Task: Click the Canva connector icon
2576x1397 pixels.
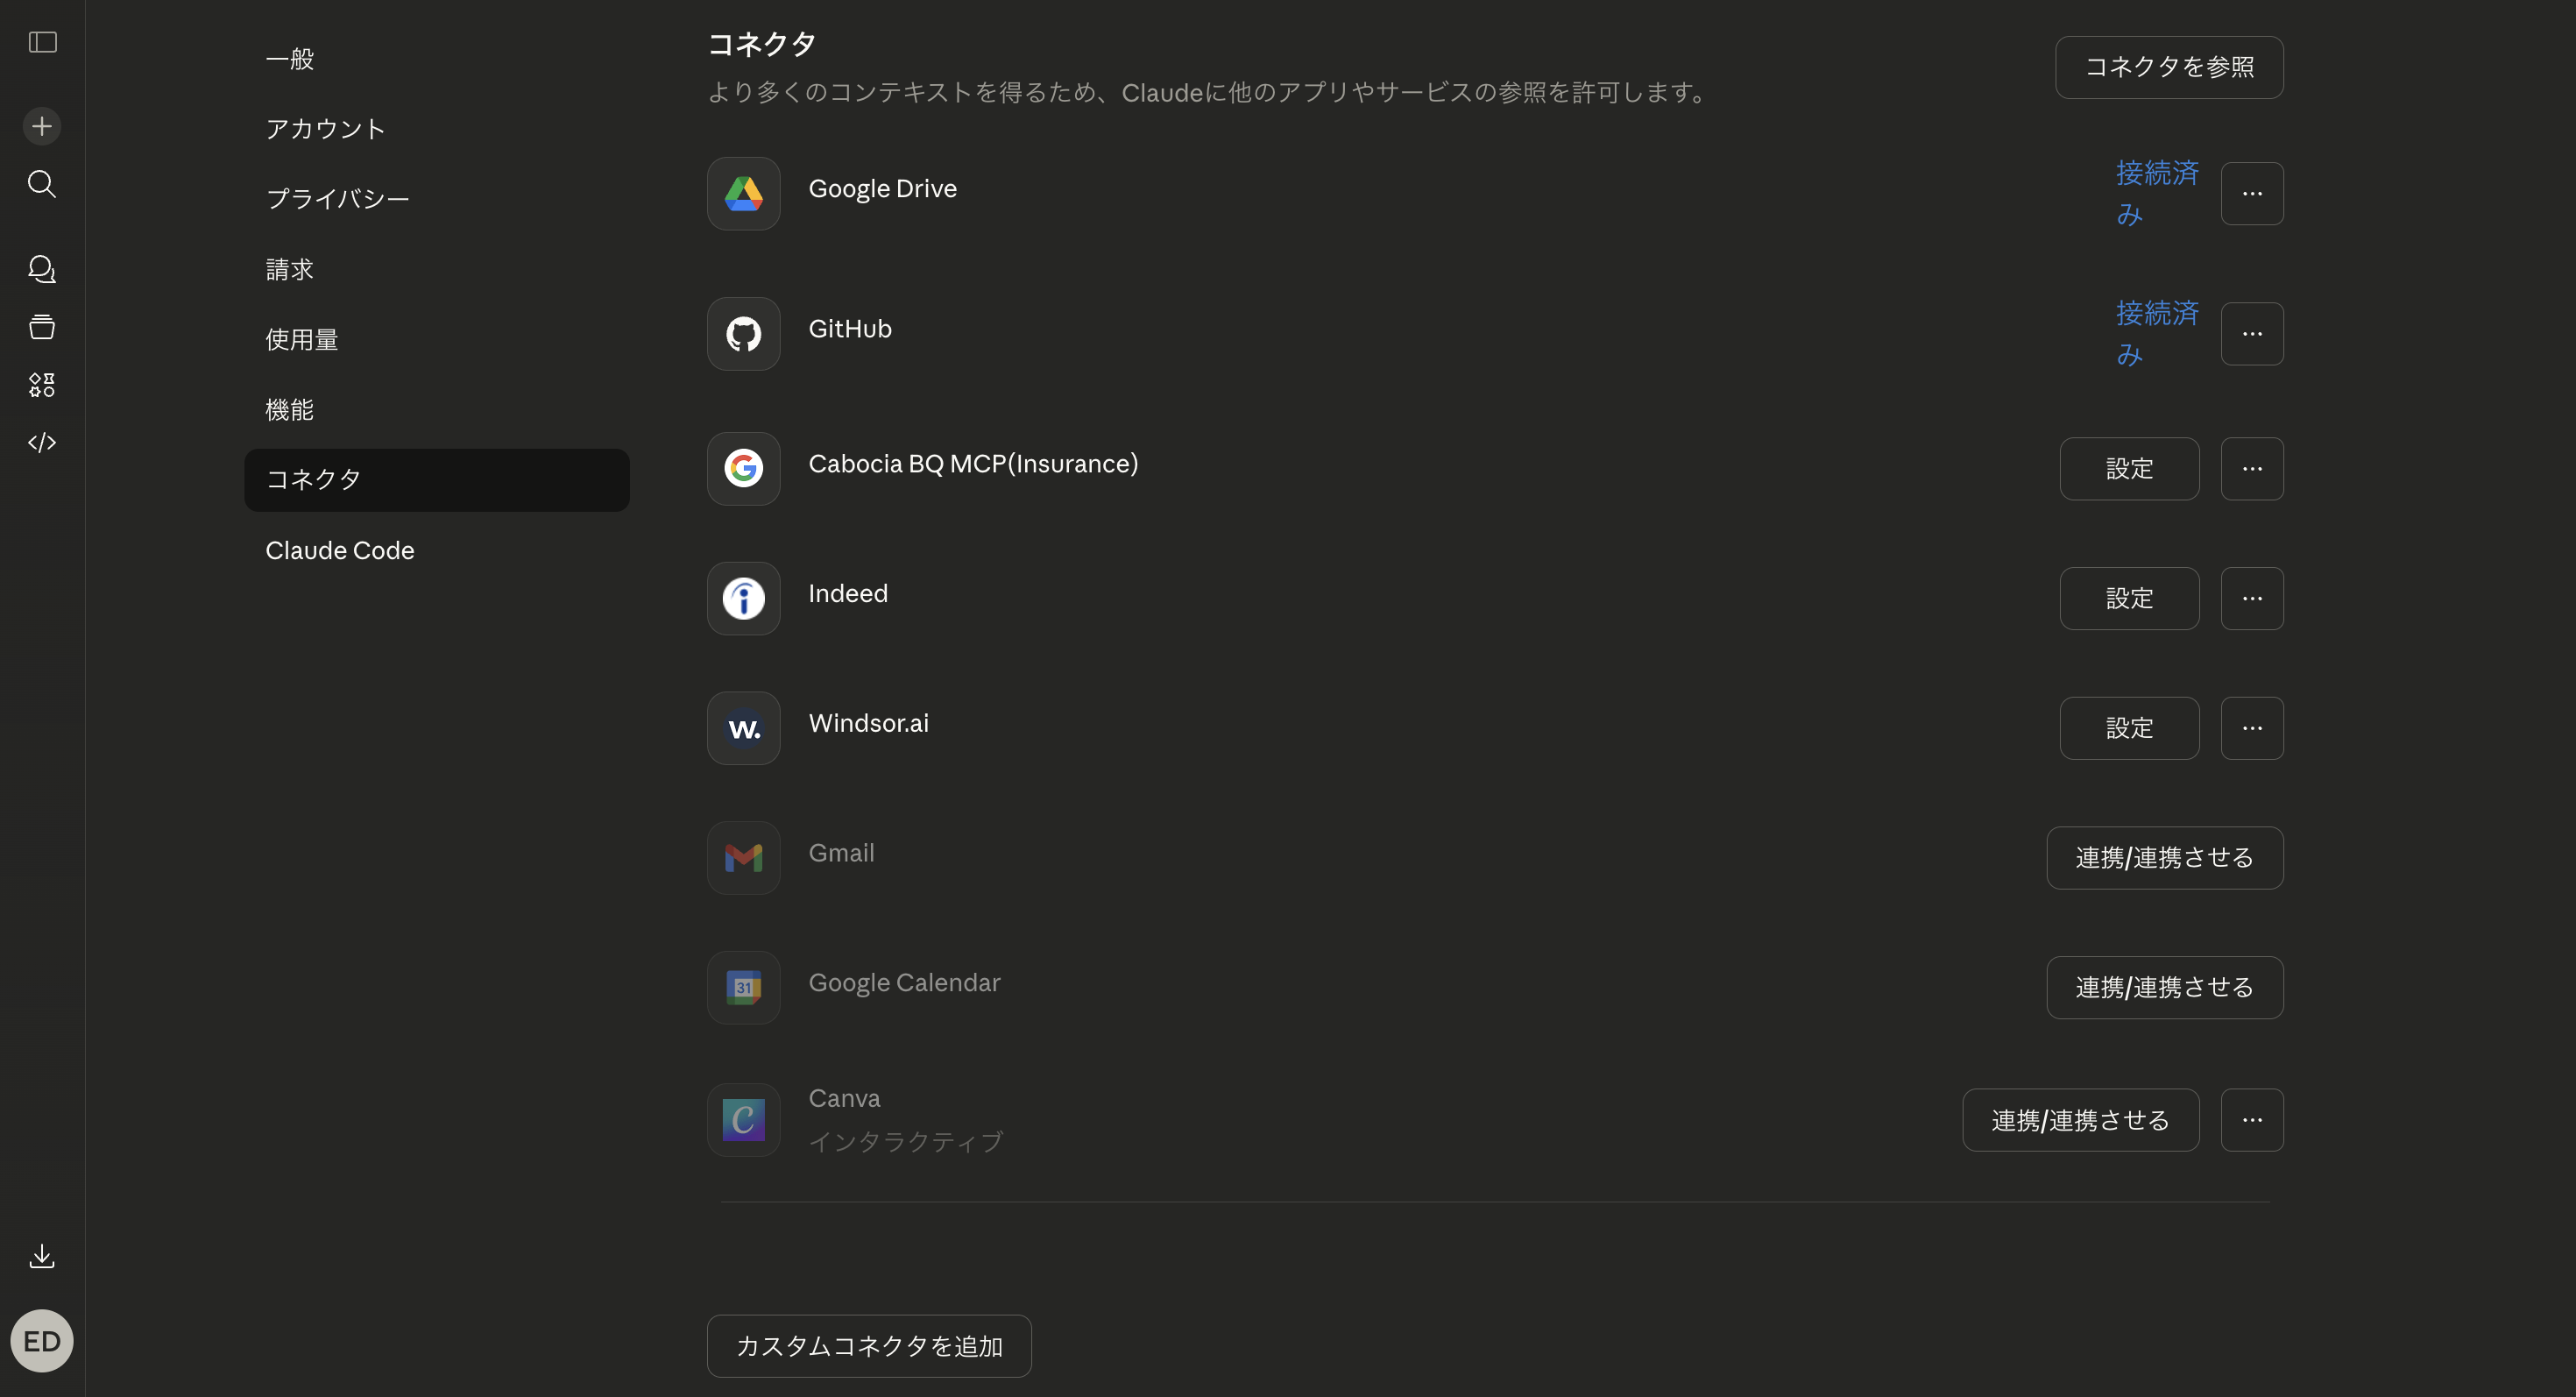Action: pyautogui.click(x=742, y=1119)
